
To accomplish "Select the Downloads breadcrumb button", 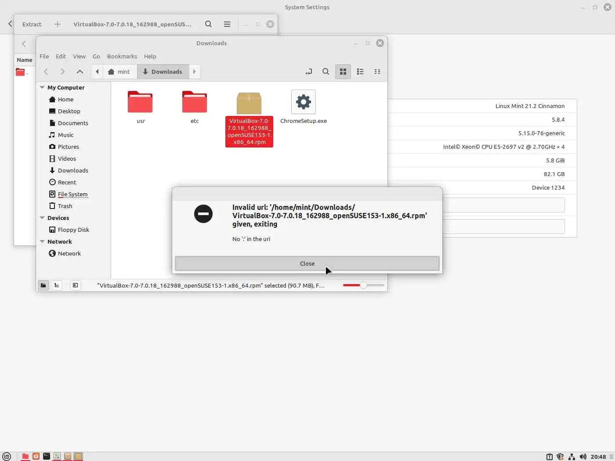I will (x=163, y=72).
